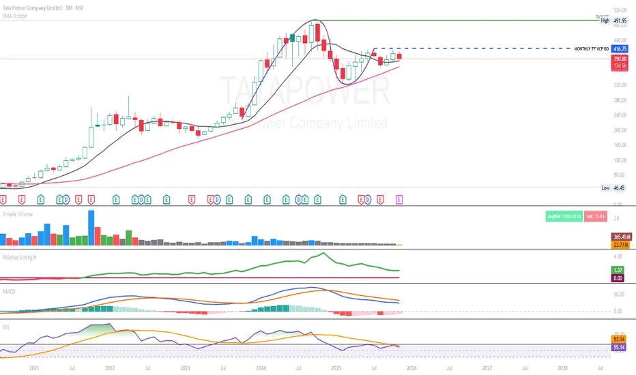Select the MACD indicator label

[x=8, y=291]
